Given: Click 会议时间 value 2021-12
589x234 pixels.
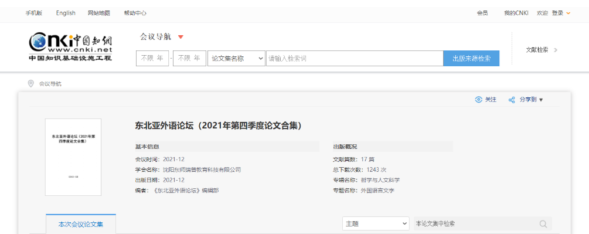Looking at the screenshot, I should [173, 160].
